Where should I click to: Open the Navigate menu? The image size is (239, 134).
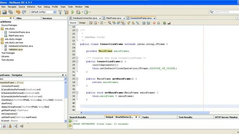point(12,7)
